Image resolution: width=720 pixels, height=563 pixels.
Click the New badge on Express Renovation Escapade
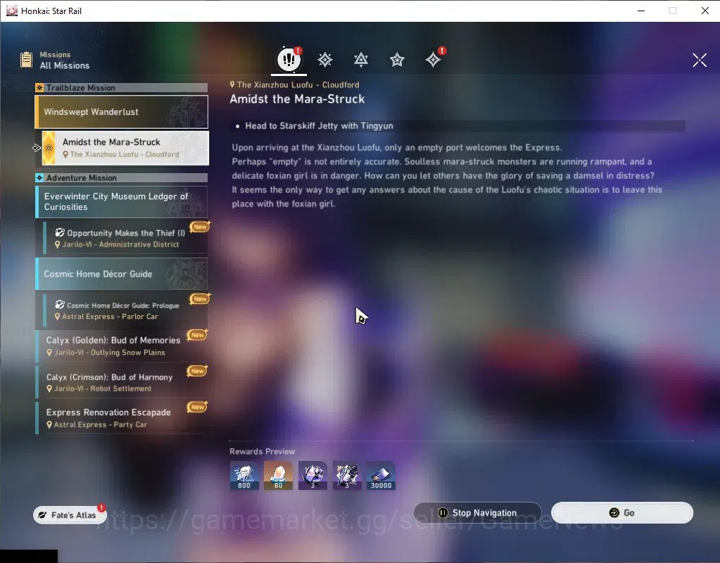pyautogui.click(x=198, y=407)
